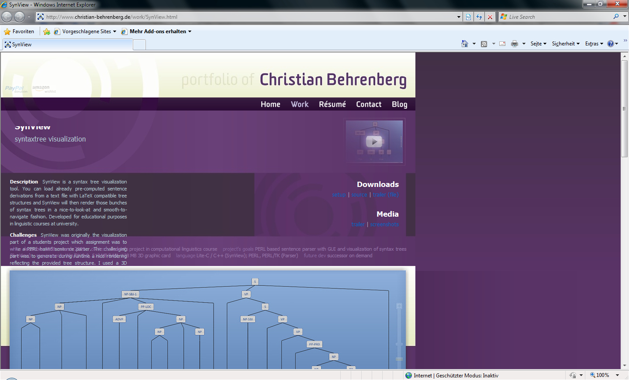Toggle the Compatibility View icon
The height and width of the screenshot is (380, 629).
(x=468, y=17)
